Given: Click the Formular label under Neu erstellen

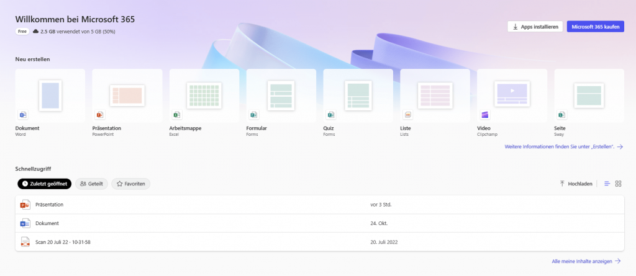Looking at the screenshot, I should click(257, 128).
